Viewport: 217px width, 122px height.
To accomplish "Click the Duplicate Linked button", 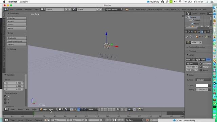I will (x=17, y=41).
